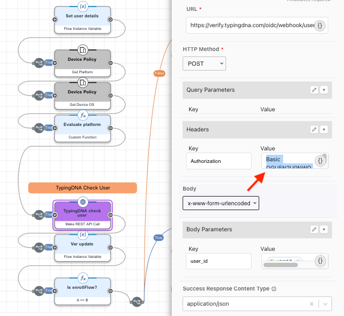Select the Var update node
Screen dimensions: 344x316
tap(83, 248)
